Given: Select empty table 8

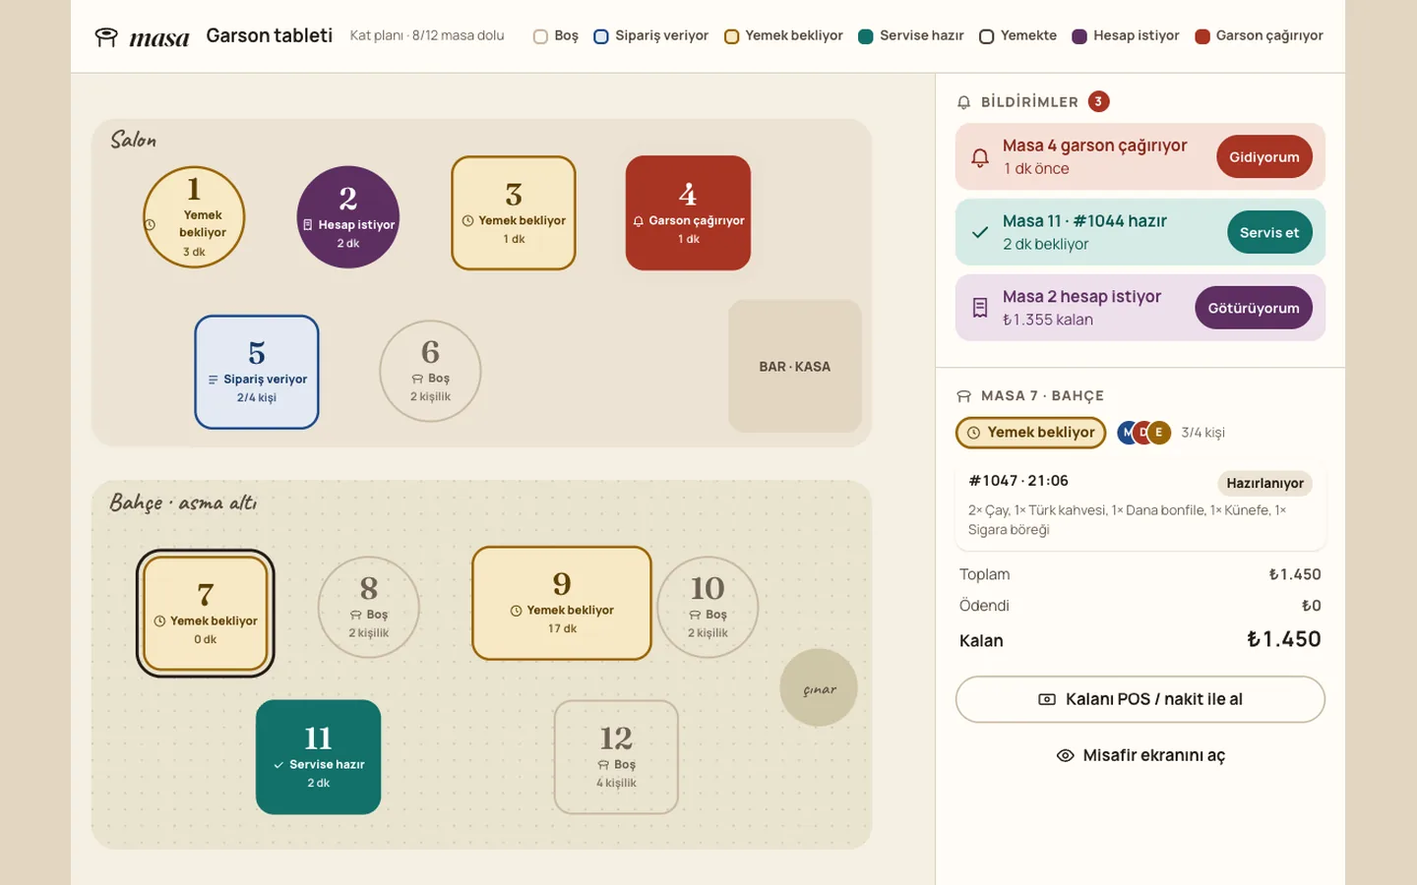Looking at the screenshot, I should click(x=369, y=608).
